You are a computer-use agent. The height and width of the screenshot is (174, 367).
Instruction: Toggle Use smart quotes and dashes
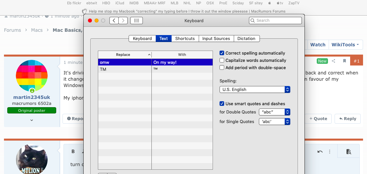click(222, 104)
